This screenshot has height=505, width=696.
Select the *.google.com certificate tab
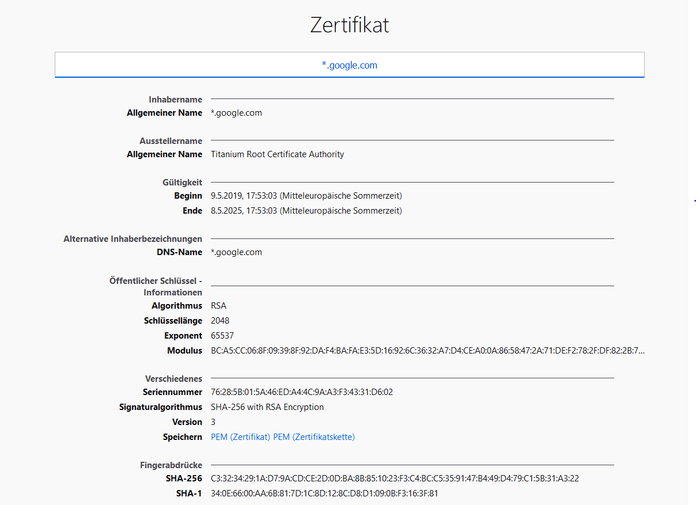coord(349,65)
